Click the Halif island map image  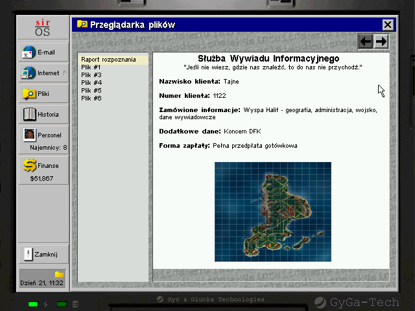pyautogui.click(x=272, y=212)
